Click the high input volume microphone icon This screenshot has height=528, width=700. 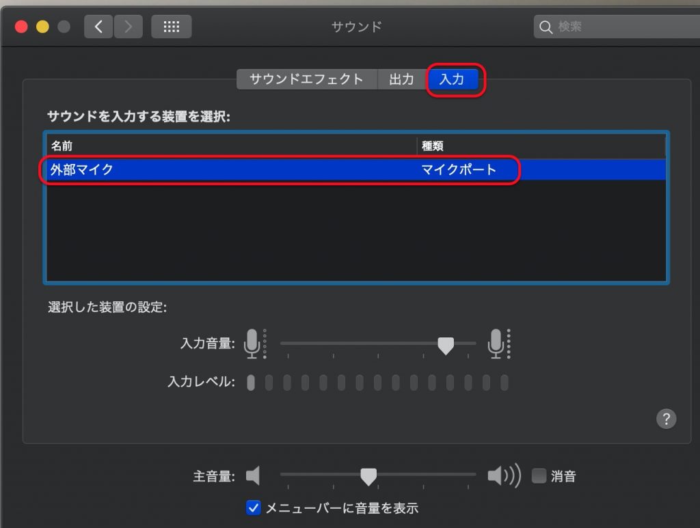[496, 343]
